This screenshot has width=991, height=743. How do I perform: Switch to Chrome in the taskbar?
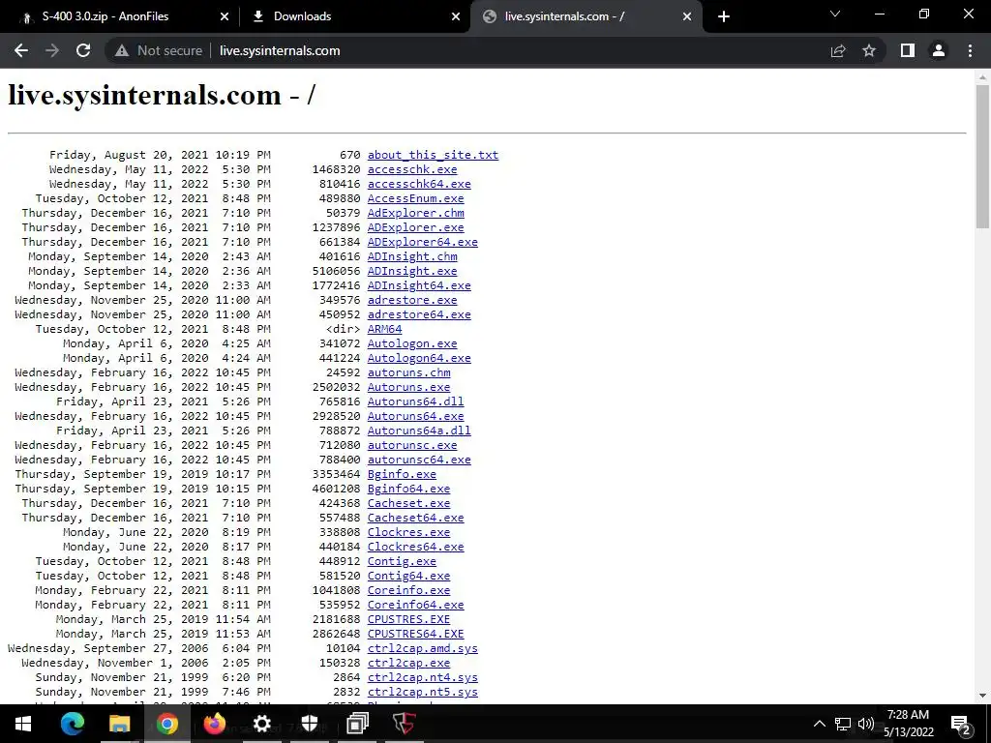pyautogui.click(x=166, y=724)
